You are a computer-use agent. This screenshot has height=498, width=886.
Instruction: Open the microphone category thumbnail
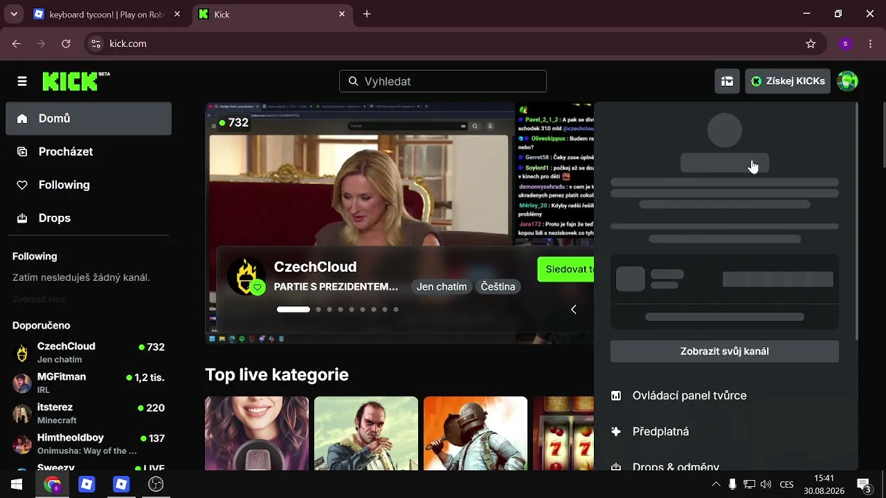tap(257, 433)
